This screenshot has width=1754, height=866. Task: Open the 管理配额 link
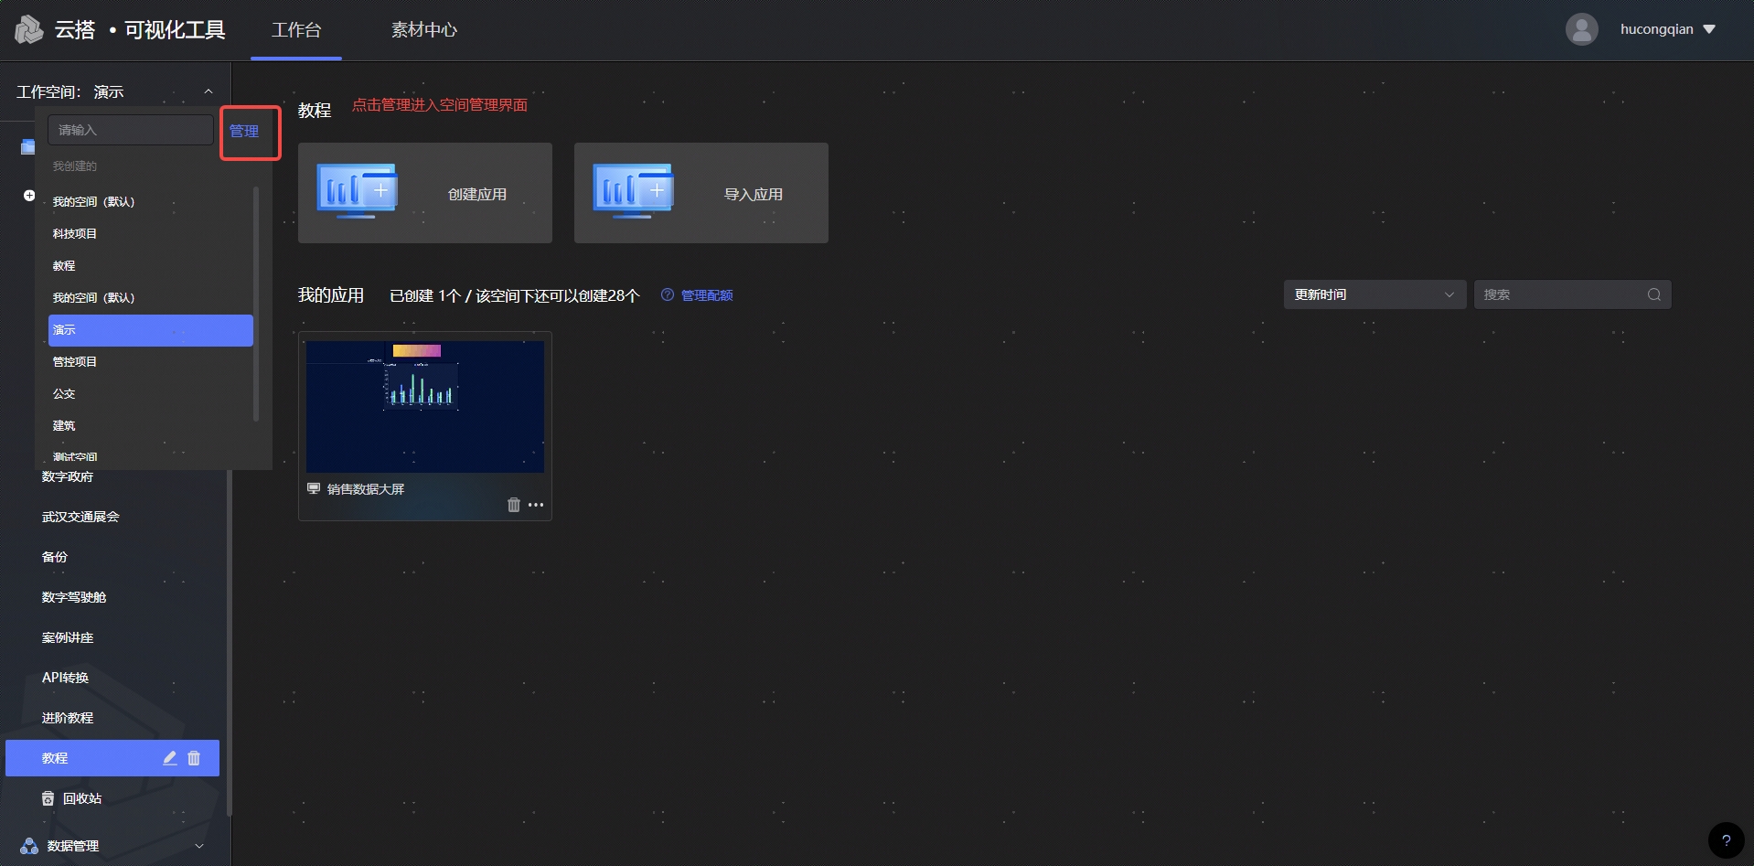707,295
